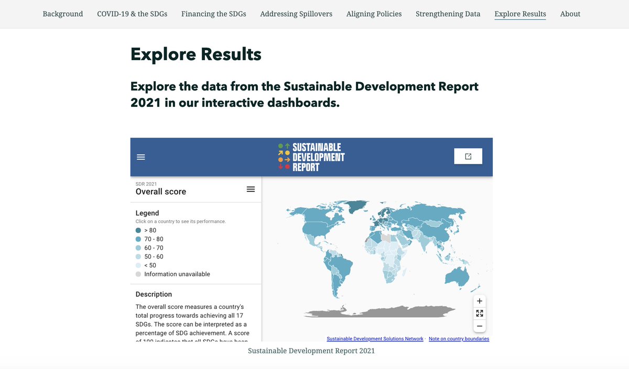
Task: Click the Explore Results page heading
Action: 196,54
